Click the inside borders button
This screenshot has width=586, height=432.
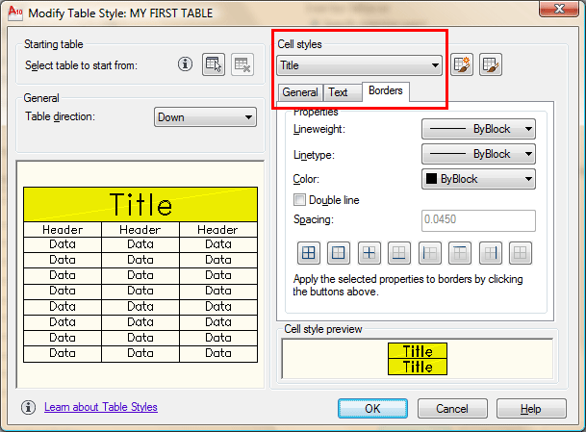[369, 254]
